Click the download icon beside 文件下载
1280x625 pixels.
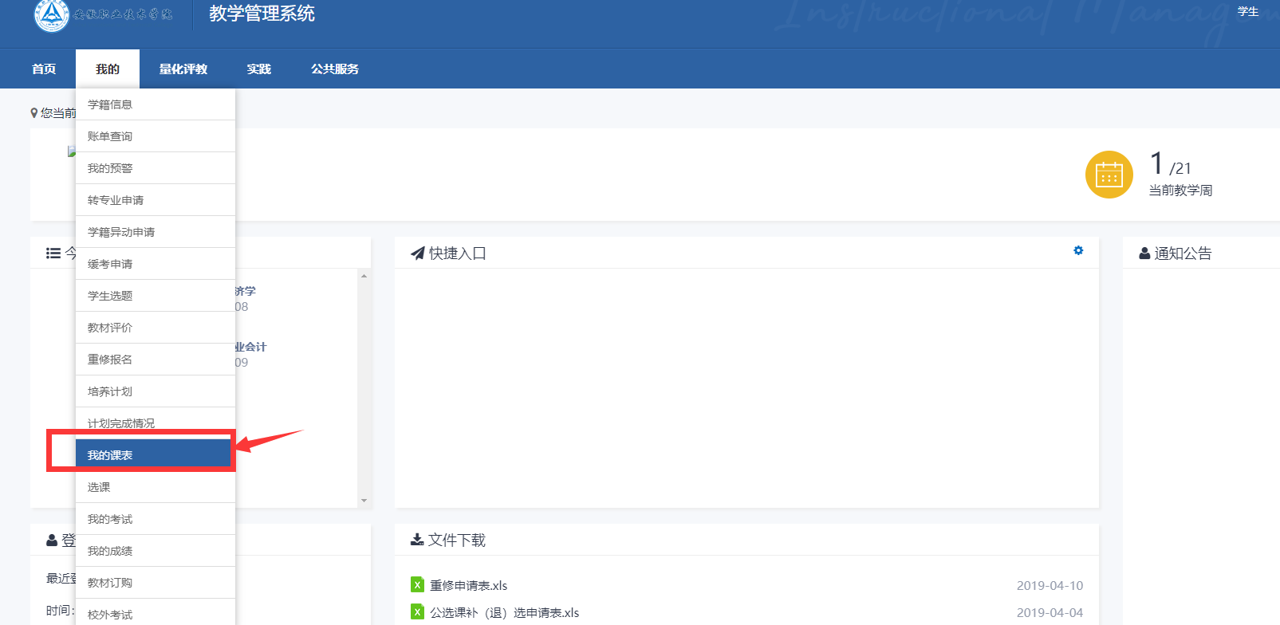pos(417,540)
